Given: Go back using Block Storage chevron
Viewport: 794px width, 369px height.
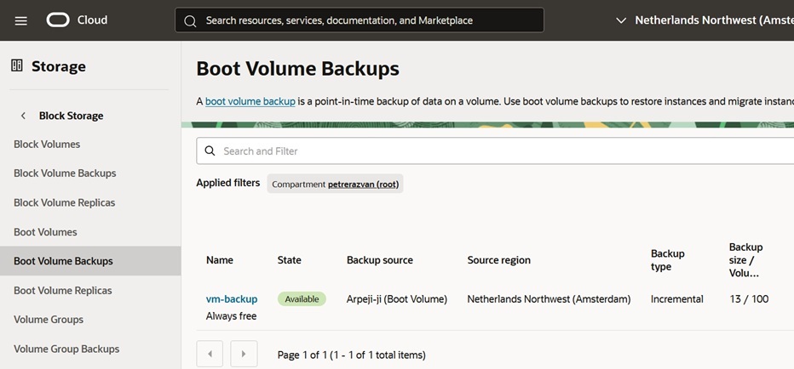Looking at the screenshot, I should click(x=23, y=116).
